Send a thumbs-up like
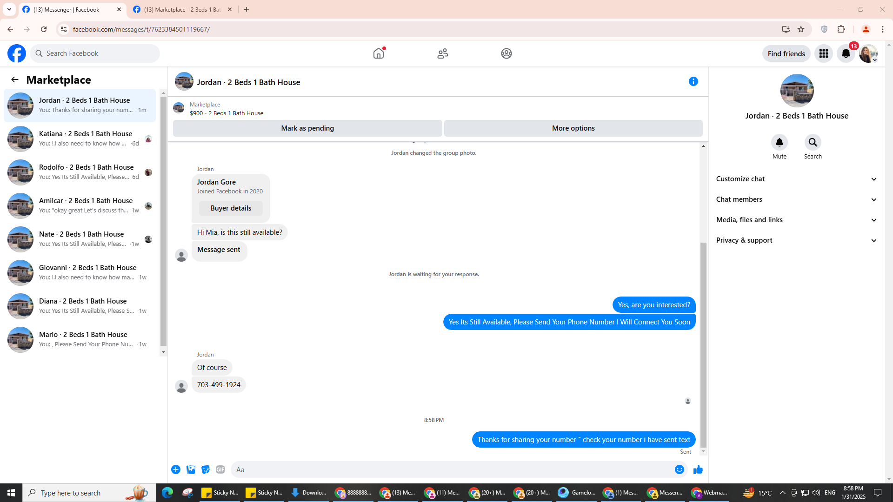The width and height of the screenshot is (893, 502). click(x=698, y=469)
